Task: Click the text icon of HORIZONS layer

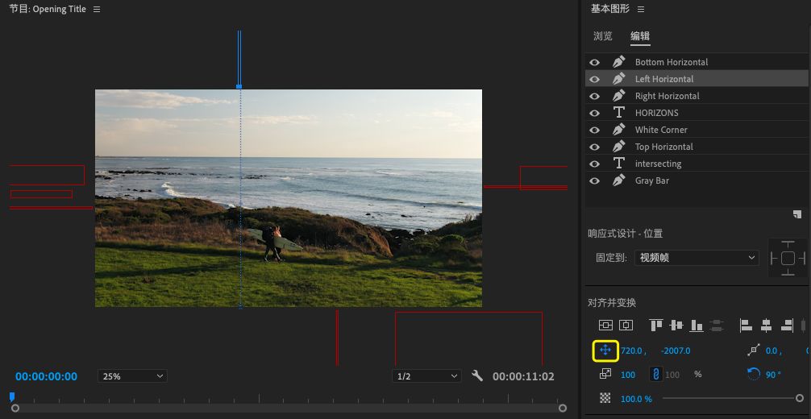Action: [x=618, y=113]
